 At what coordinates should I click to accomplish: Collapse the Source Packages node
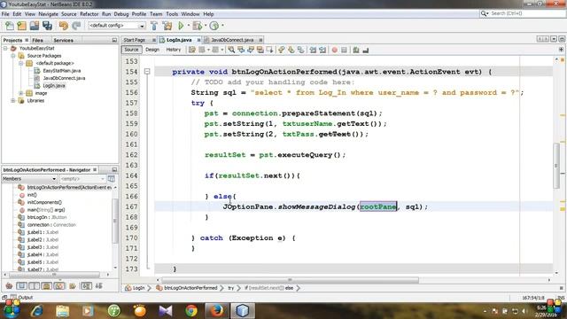(x=13, y=56)
